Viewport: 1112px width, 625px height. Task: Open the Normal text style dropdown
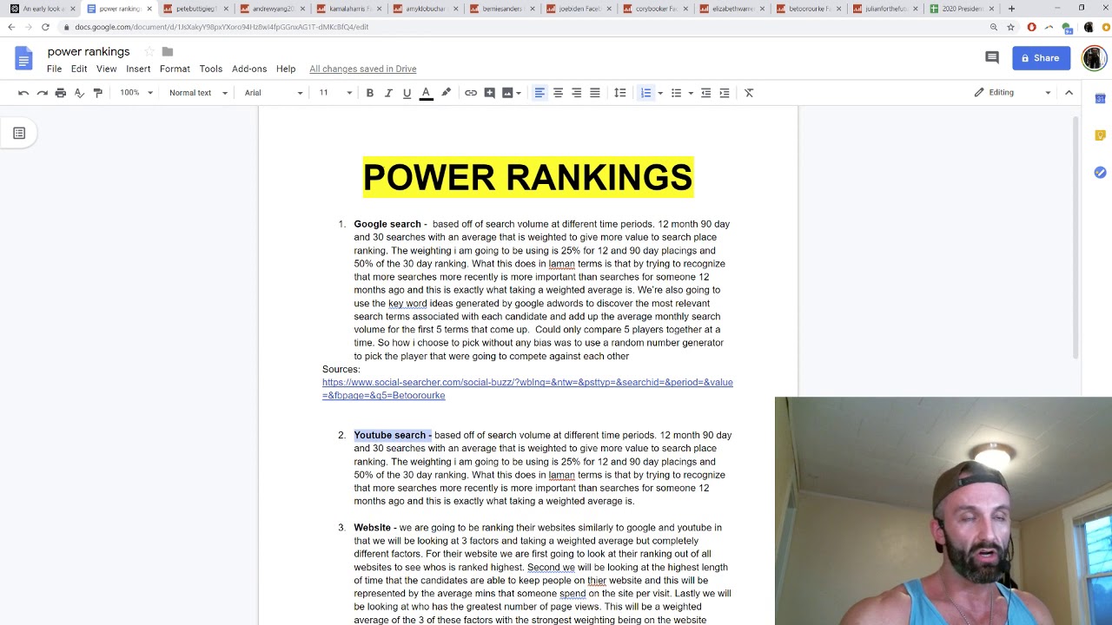198,93
